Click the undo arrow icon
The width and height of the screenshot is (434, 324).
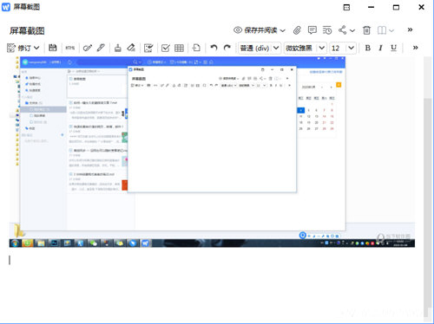click(x=214, y=48)
